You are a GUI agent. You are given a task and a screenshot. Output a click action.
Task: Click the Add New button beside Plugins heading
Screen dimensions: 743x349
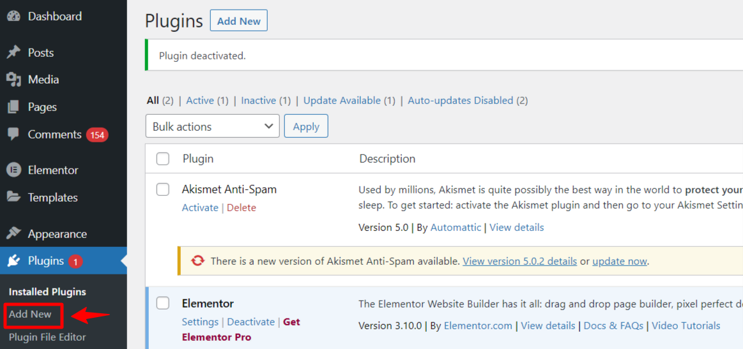[x=239, y=21]
